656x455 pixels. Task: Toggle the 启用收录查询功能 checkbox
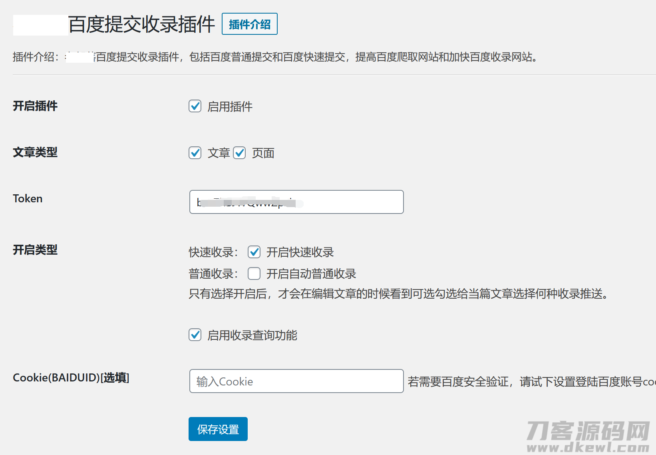(195, 335)
